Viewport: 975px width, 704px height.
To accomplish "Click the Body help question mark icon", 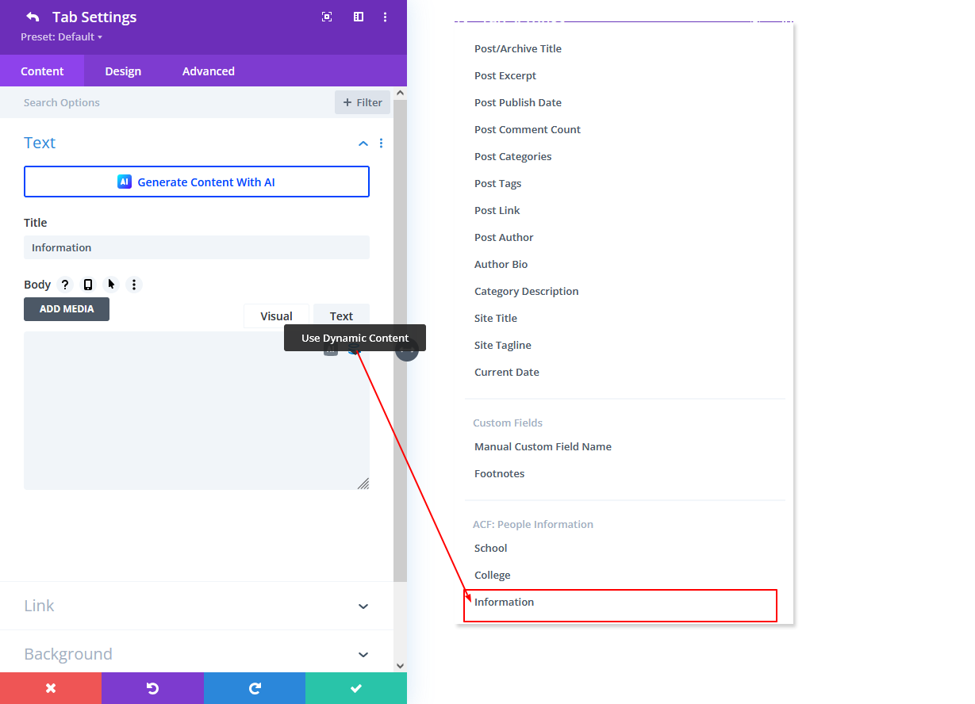I will (x=64, y=284).
